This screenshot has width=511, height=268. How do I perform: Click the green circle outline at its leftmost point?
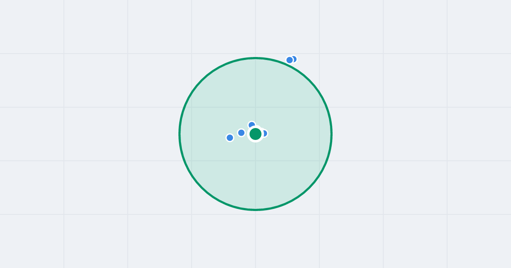(180, 134)
